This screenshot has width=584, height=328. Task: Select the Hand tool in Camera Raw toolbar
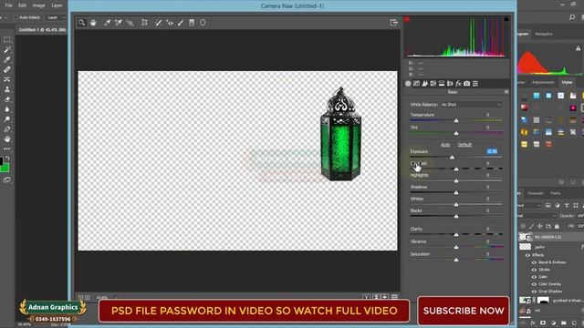click(93, 23)
